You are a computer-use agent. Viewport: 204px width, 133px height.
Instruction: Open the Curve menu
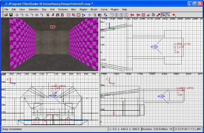click(x=104, y=10)
